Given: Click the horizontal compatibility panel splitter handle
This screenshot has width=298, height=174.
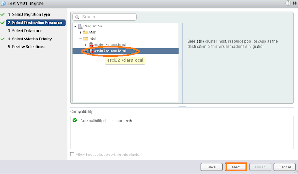Looking at the screenshot, I should pos(182,107).
